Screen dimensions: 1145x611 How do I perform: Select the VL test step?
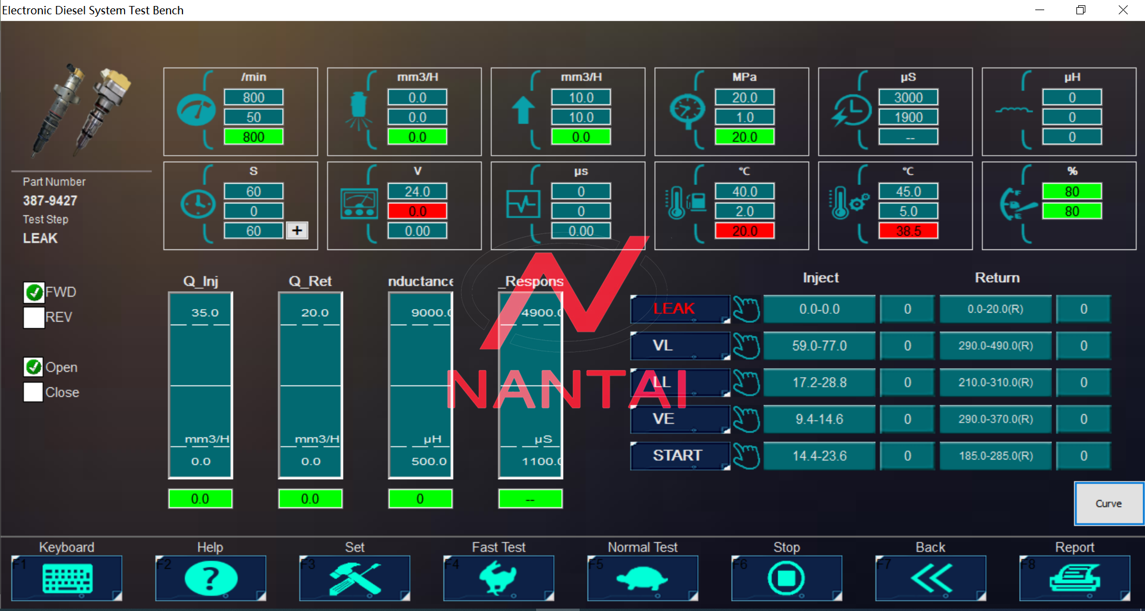click(679, 346)
